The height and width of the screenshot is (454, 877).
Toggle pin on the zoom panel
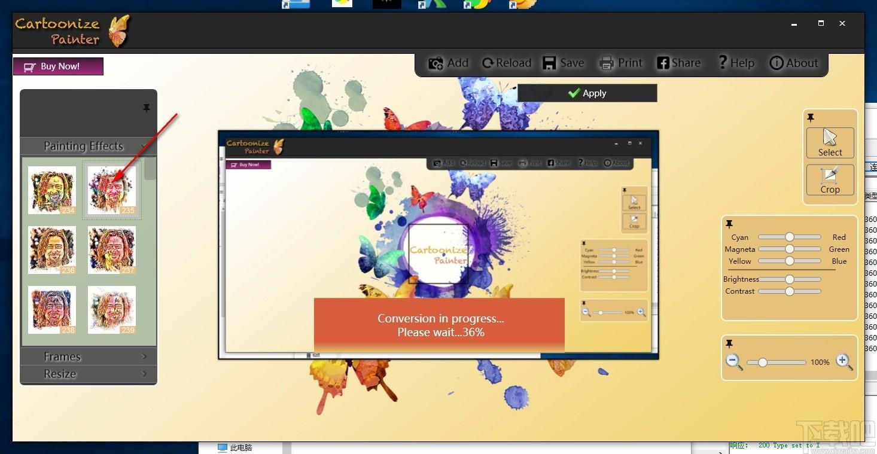point(729,344)
